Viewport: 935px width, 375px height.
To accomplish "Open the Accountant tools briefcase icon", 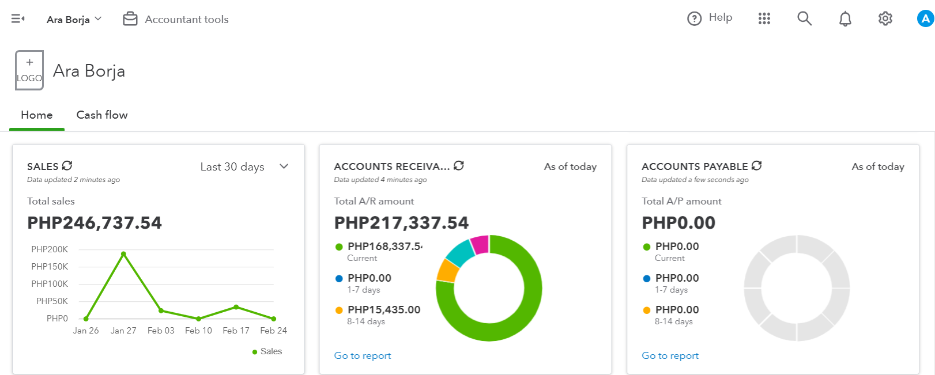I will 130,19.
